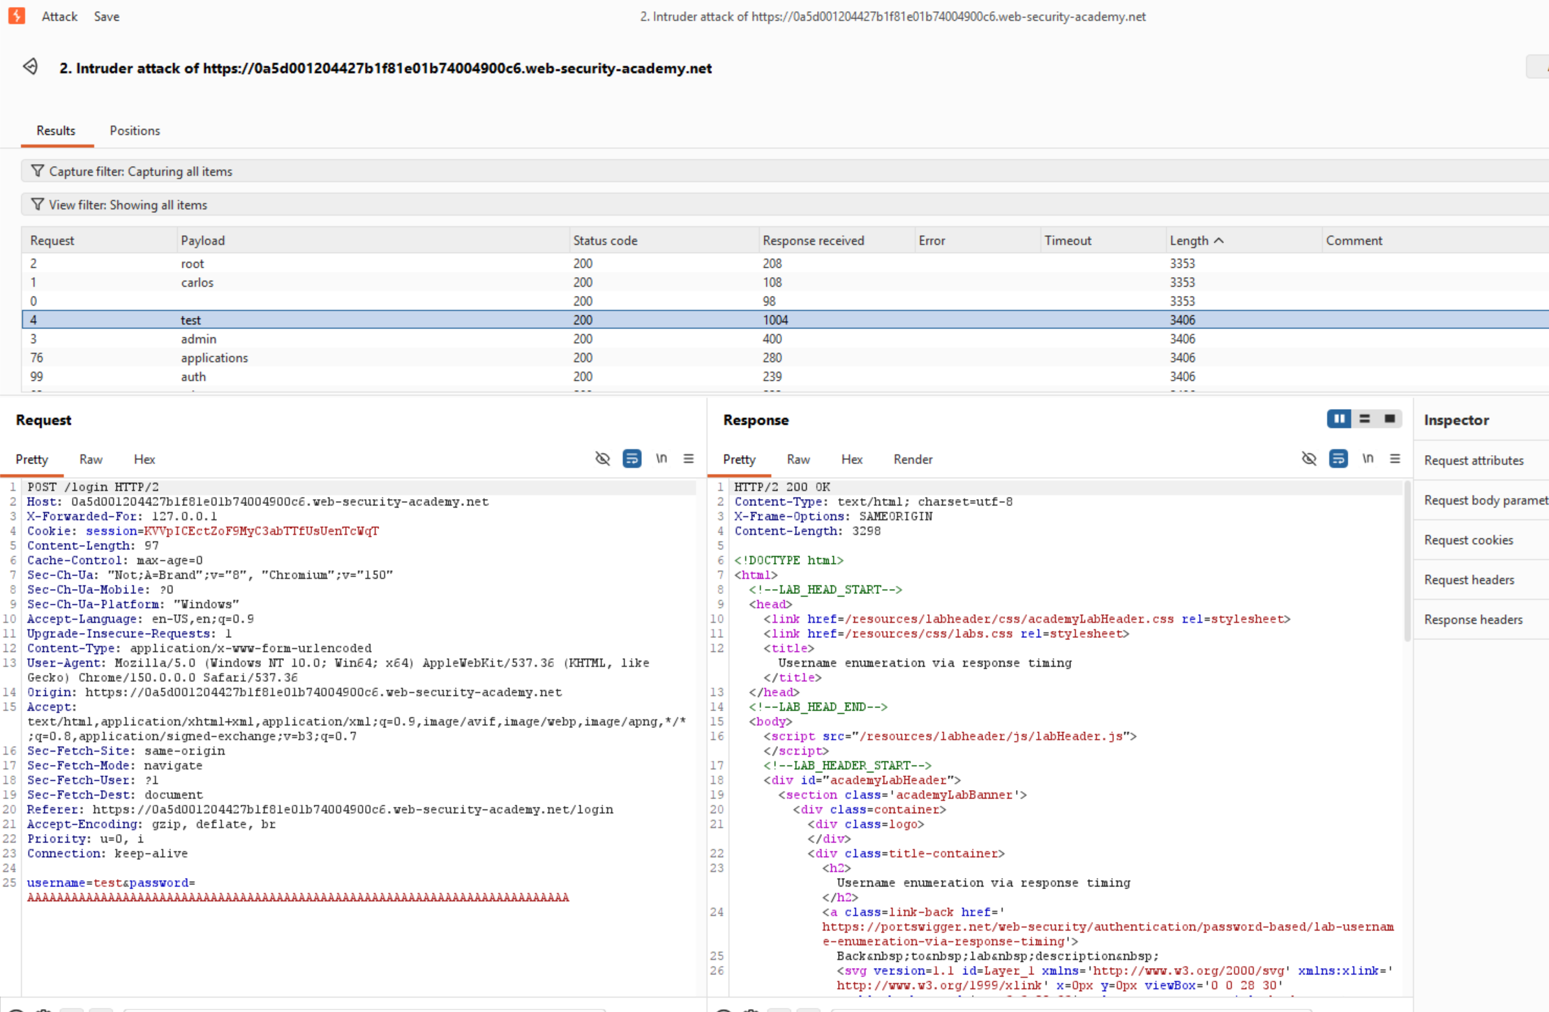
Task: Click the HTTP/2 200 OK response line
Action: [x=782, y=487]
